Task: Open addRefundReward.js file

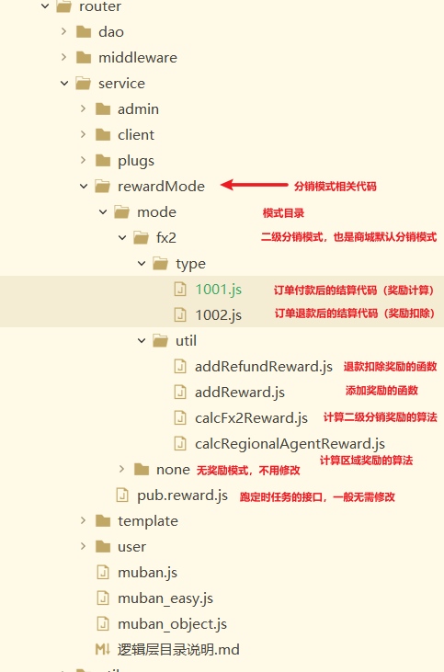Action: [x=264, y=367]
